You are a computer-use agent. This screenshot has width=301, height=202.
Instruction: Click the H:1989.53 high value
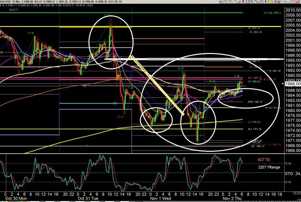point(49,1)
